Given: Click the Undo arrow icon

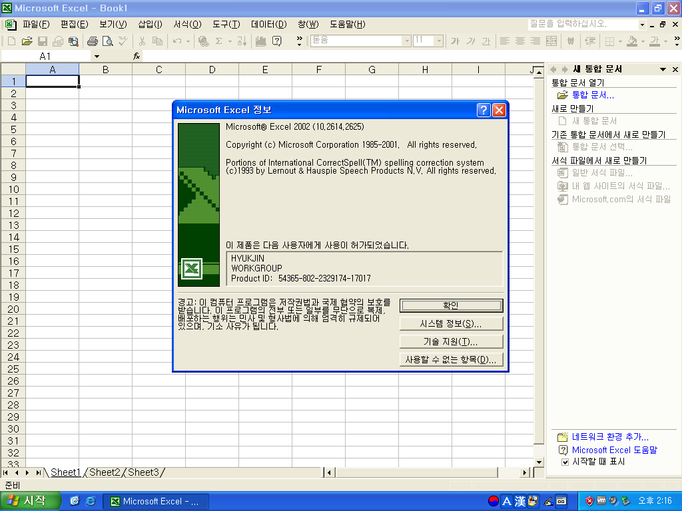Looking at the screenshot, I should [x=176, y=41].
